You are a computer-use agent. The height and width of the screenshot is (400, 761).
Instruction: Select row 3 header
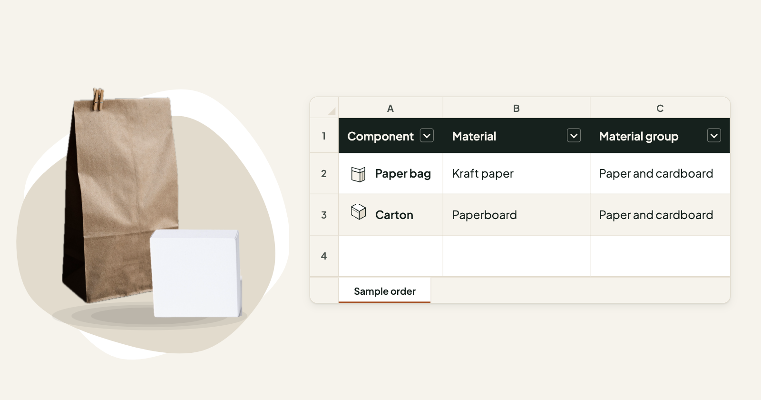pos(324,215)
